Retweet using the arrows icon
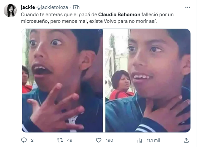Screen dimensions: 206x147 [60, 140]
